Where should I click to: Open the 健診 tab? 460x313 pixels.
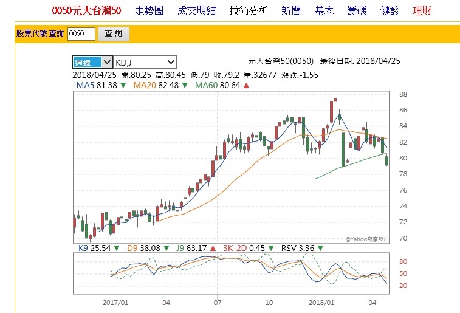click(x=390, y=11)
